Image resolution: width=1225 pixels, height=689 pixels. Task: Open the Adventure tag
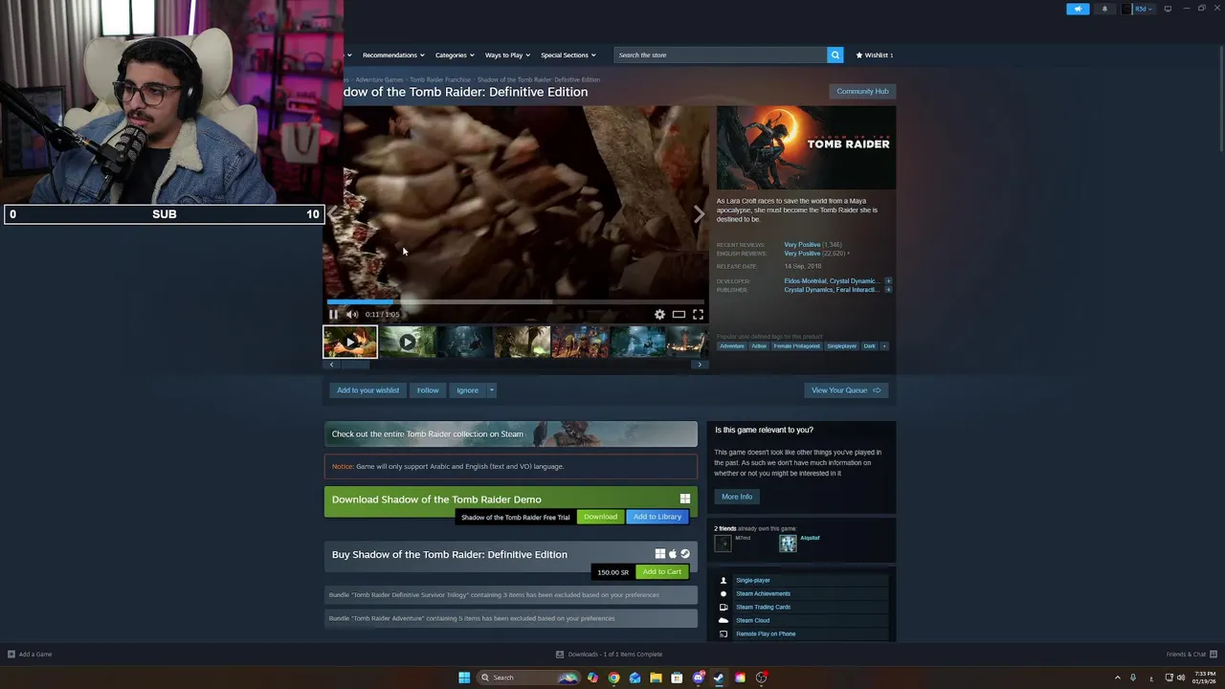pos(732,345)
